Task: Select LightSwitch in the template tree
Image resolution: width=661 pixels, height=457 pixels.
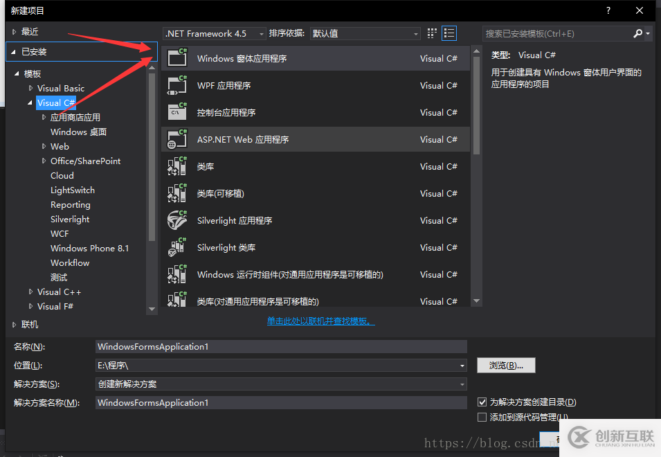Action: (73, 190)
